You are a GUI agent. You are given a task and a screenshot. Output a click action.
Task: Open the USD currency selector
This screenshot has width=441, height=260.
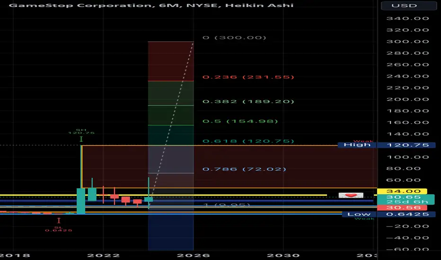(x=409, y=6)
